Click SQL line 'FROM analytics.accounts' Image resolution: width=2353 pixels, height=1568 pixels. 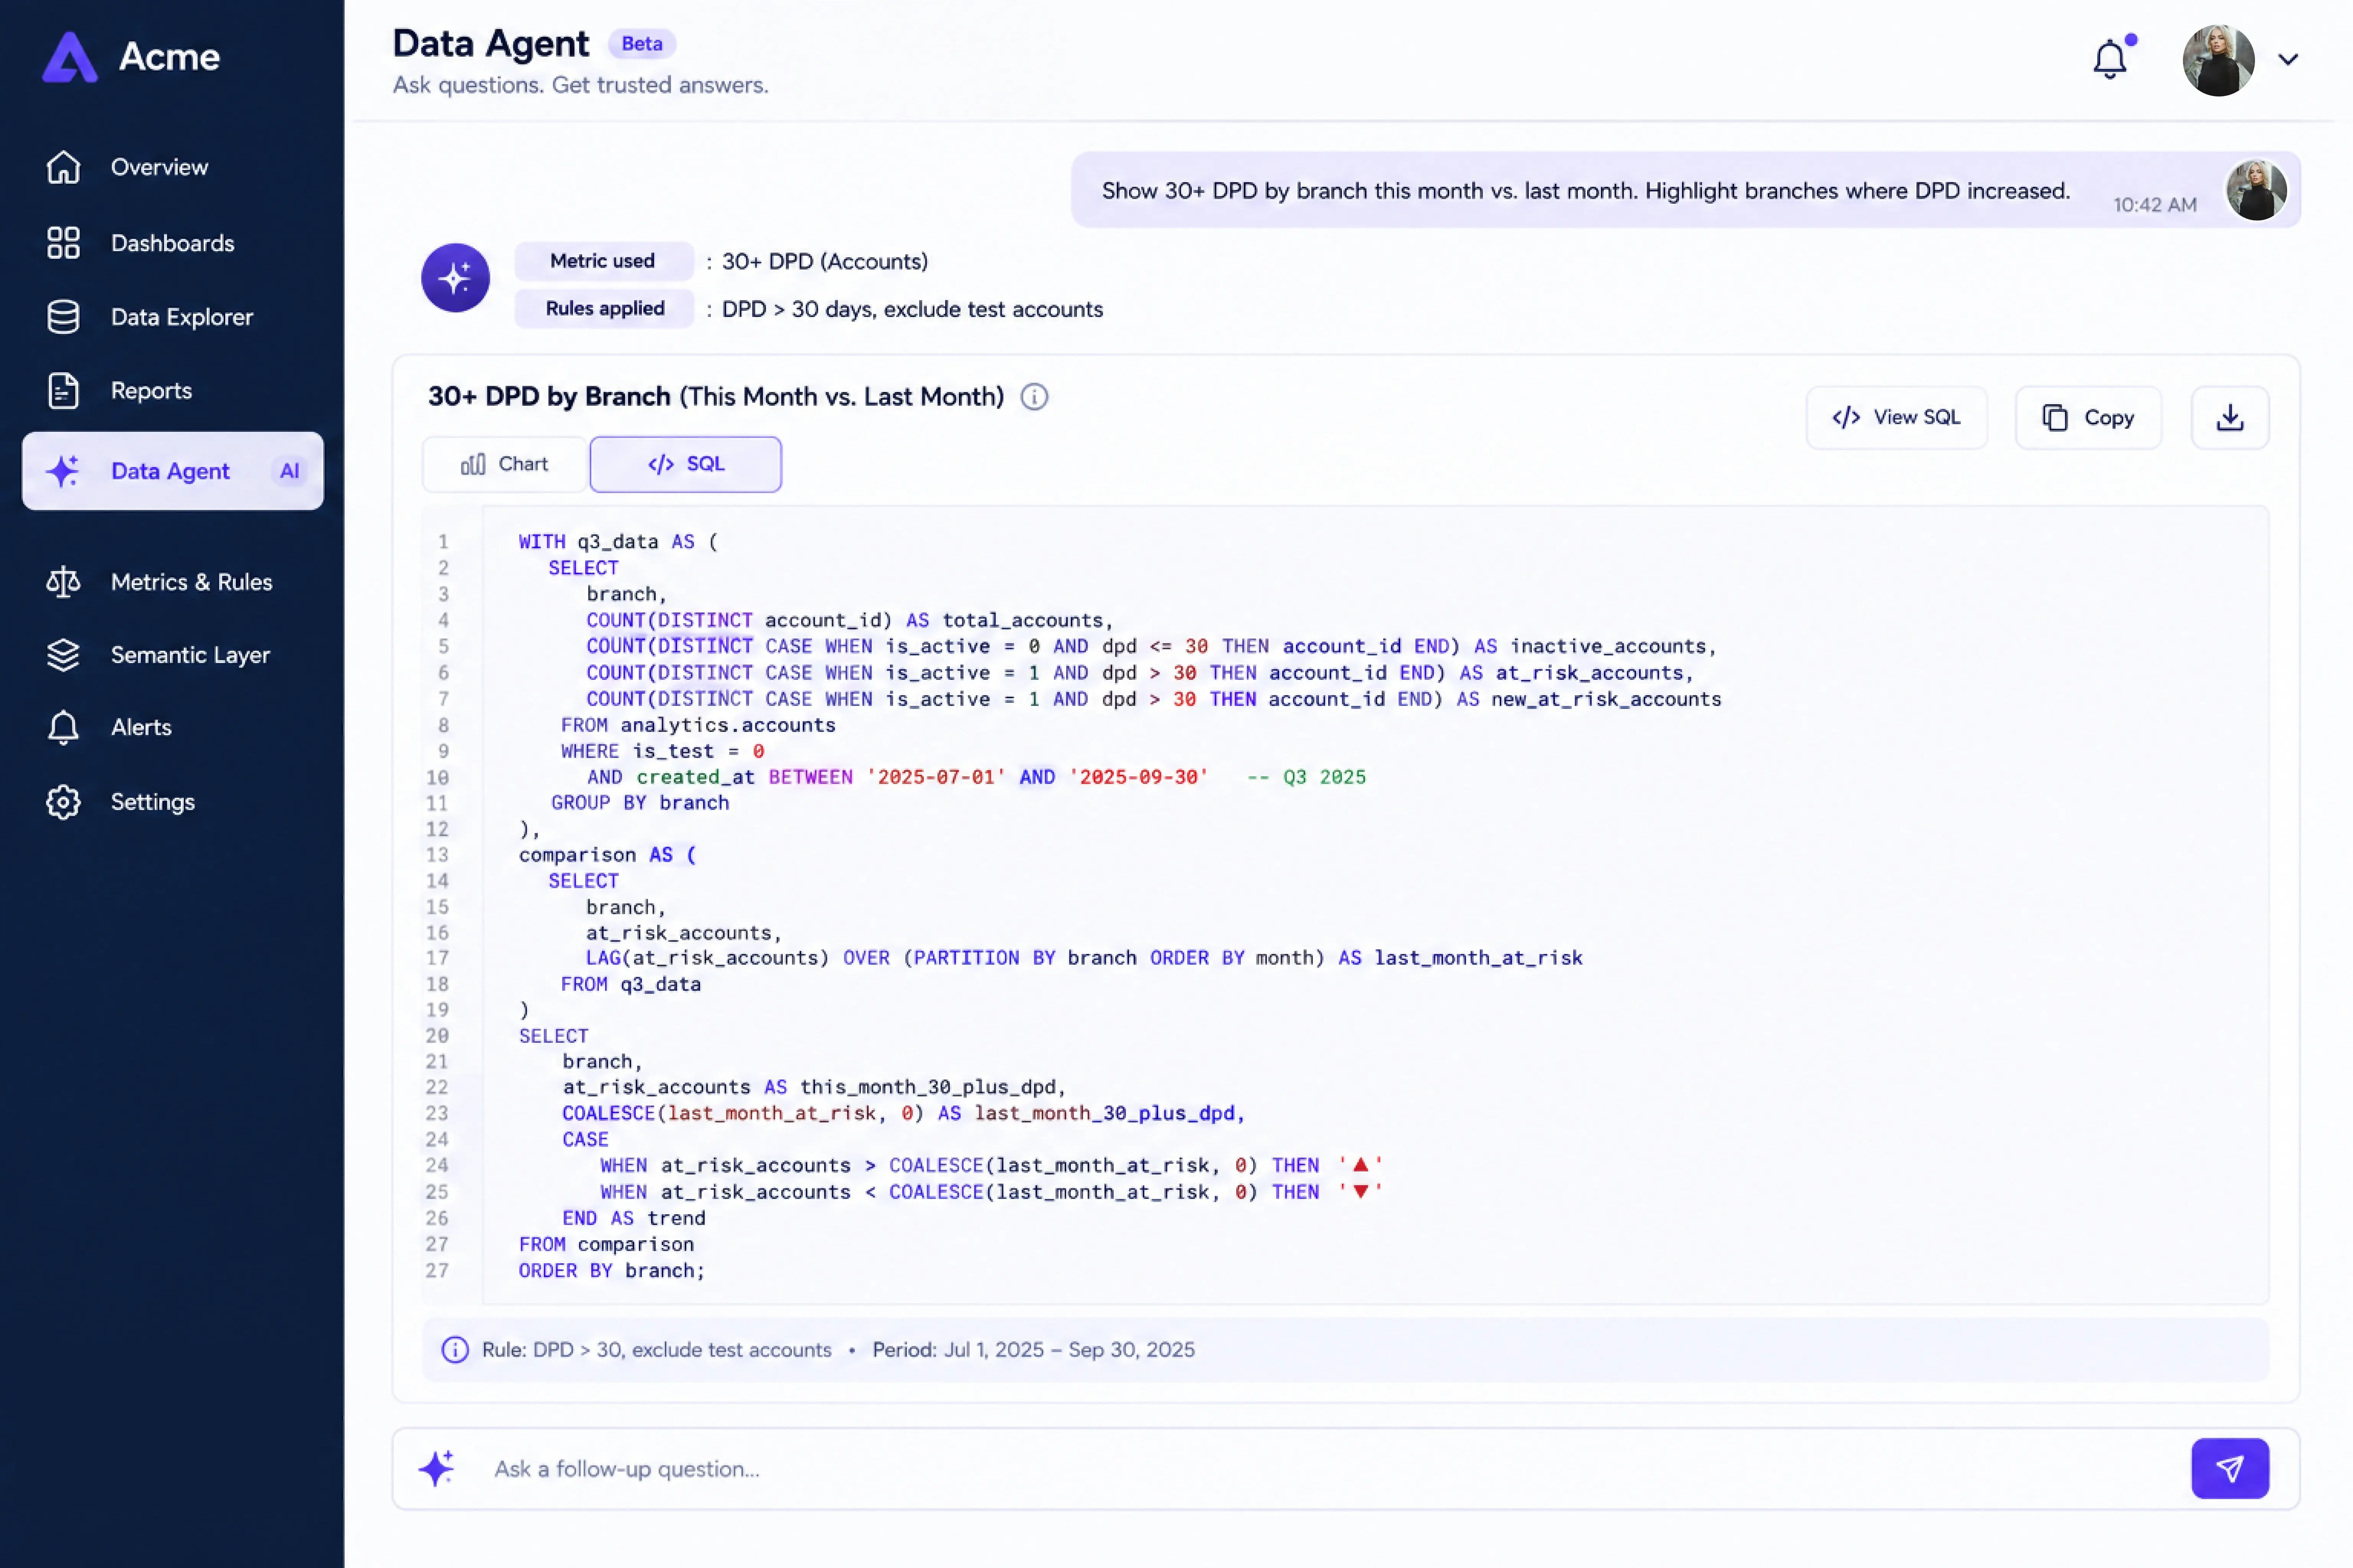pyautogui.click(x=698, y=725)
